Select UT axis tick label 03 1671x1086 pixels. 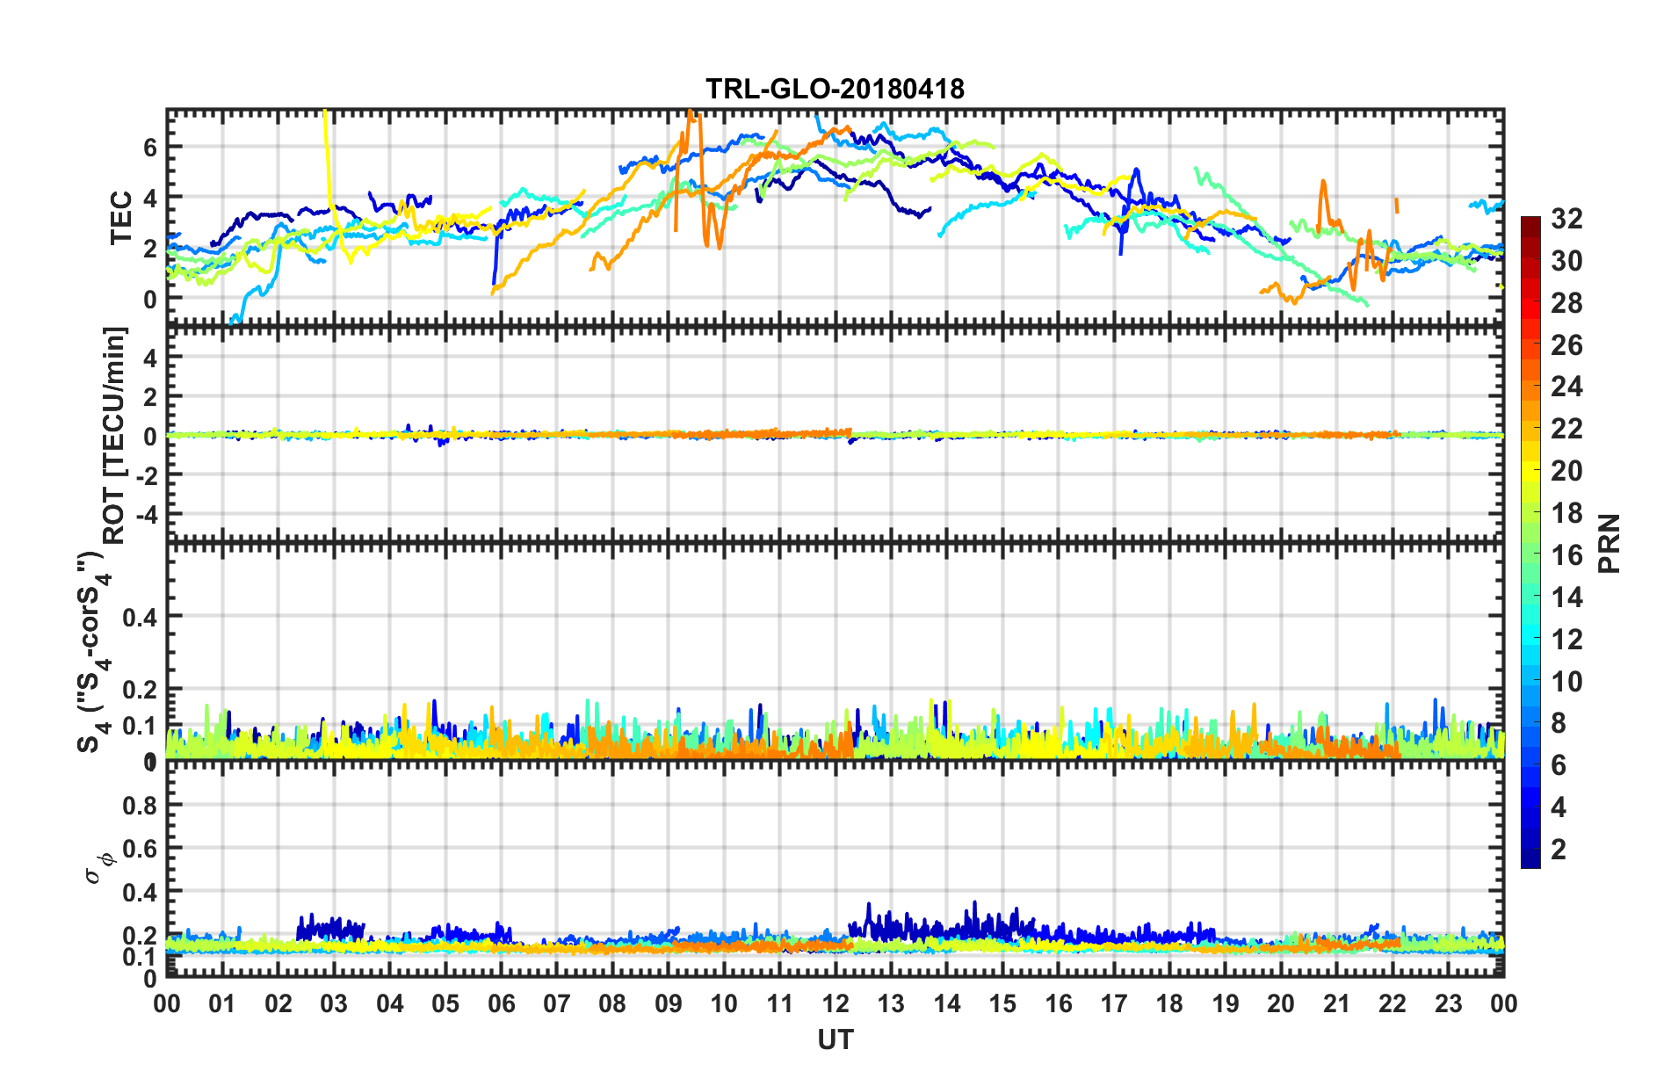tap(334, 1004)
